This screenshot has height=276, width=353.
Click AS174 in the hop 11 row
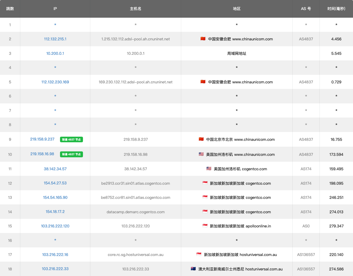coord(306,169)
